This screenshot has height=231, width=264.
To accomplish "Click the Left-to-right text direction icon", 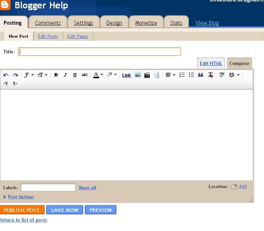I will pos(6,84).
